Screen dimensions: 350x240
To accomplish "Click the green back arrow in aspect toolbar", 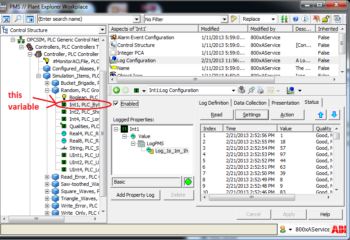I will click(x=116, y=90).
